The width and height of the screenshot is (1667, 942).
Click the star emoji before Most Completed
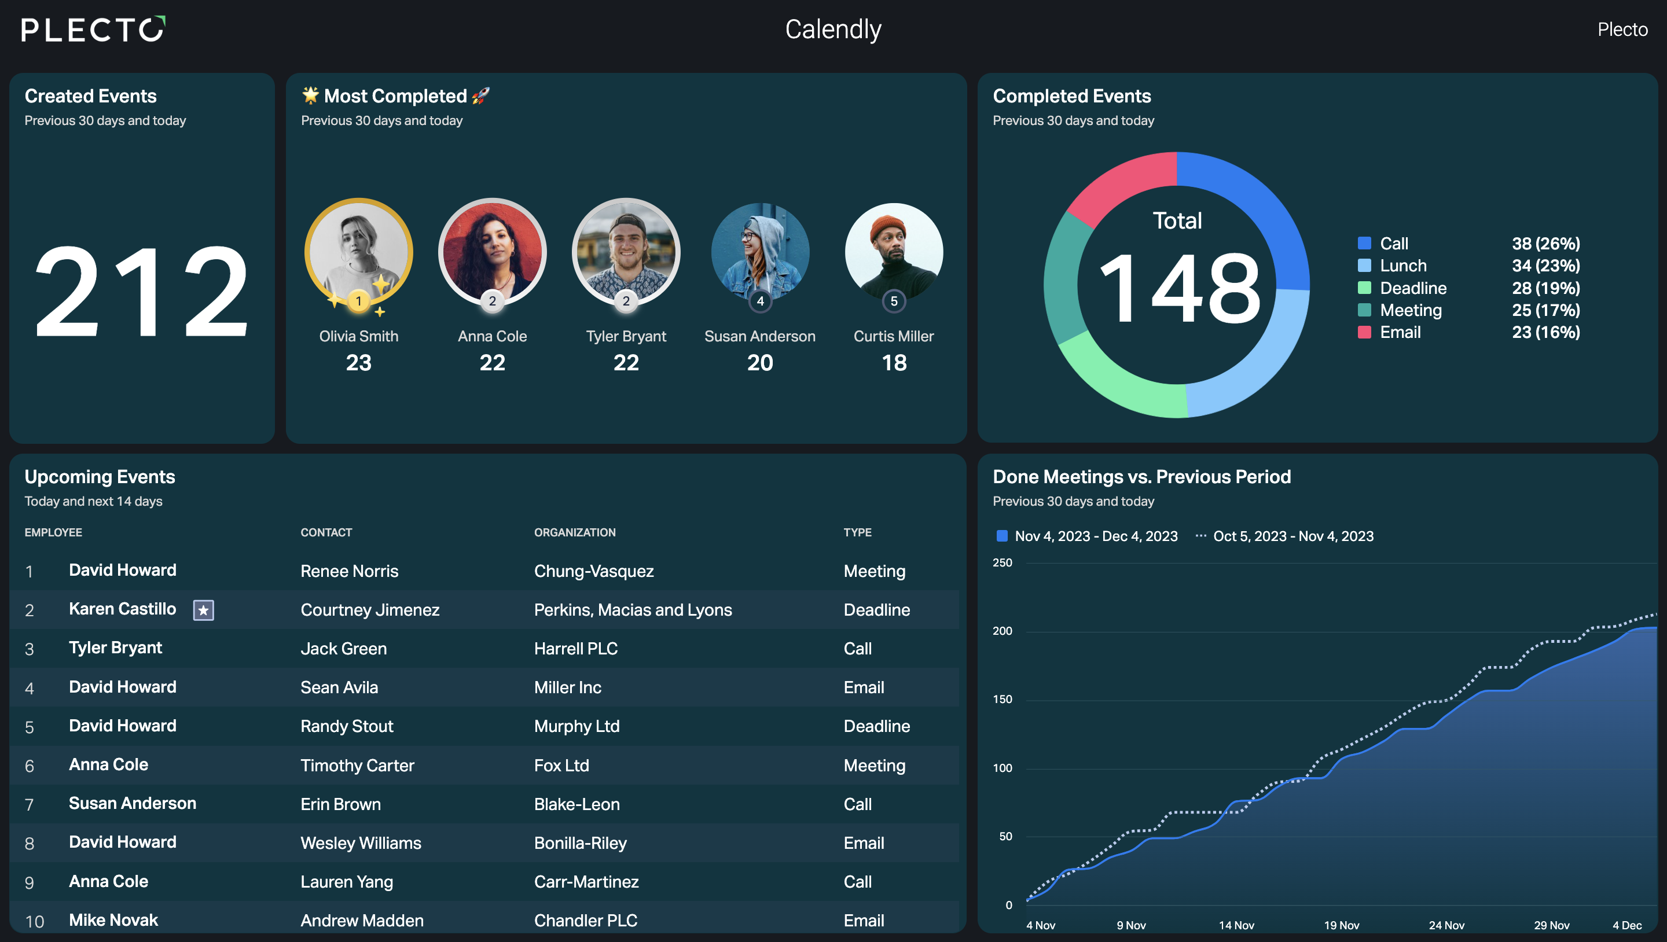pyautogui.click(x=311, y=95)
